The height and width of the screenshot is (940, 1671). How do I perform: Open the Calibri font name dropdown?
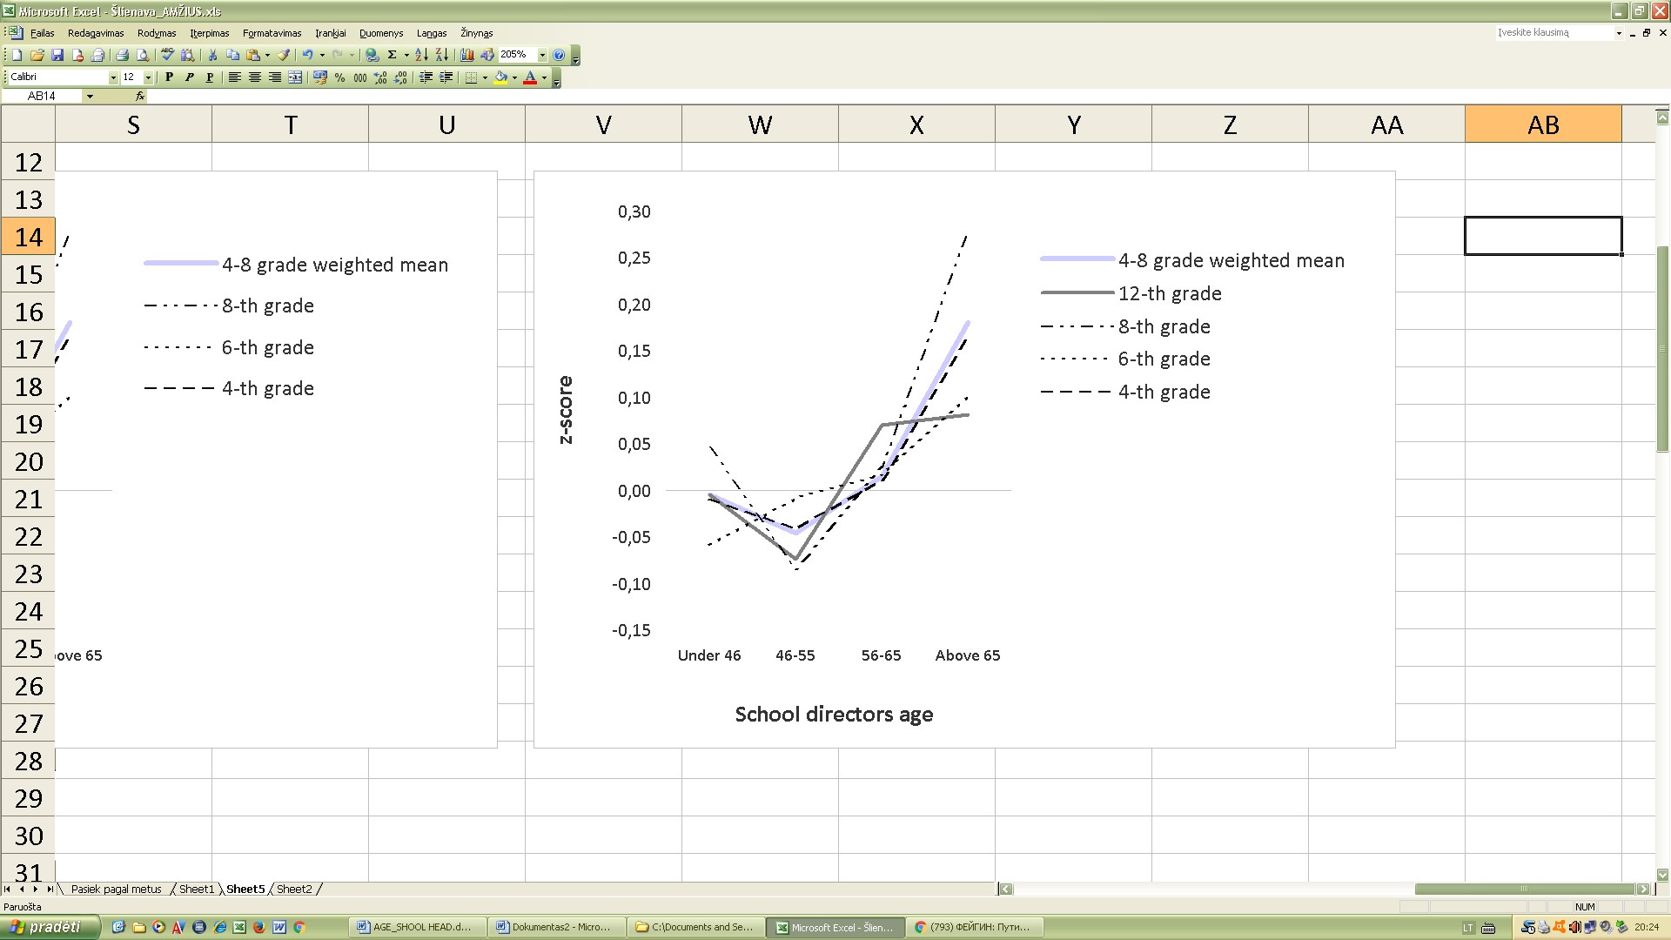pos(113,77)
